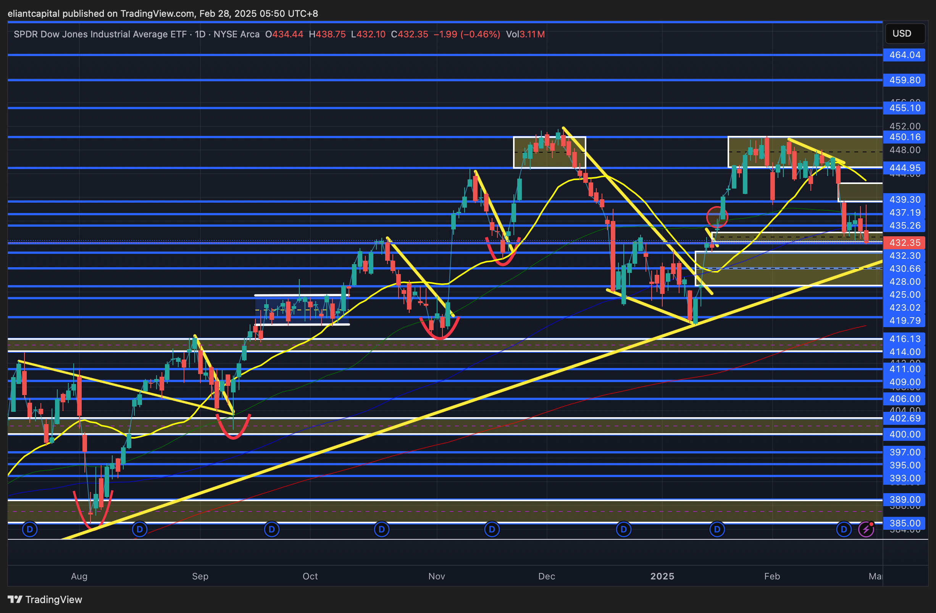Open the mid-November dividend D marker
The image size is (936, 613).
(x=492, y=529)
